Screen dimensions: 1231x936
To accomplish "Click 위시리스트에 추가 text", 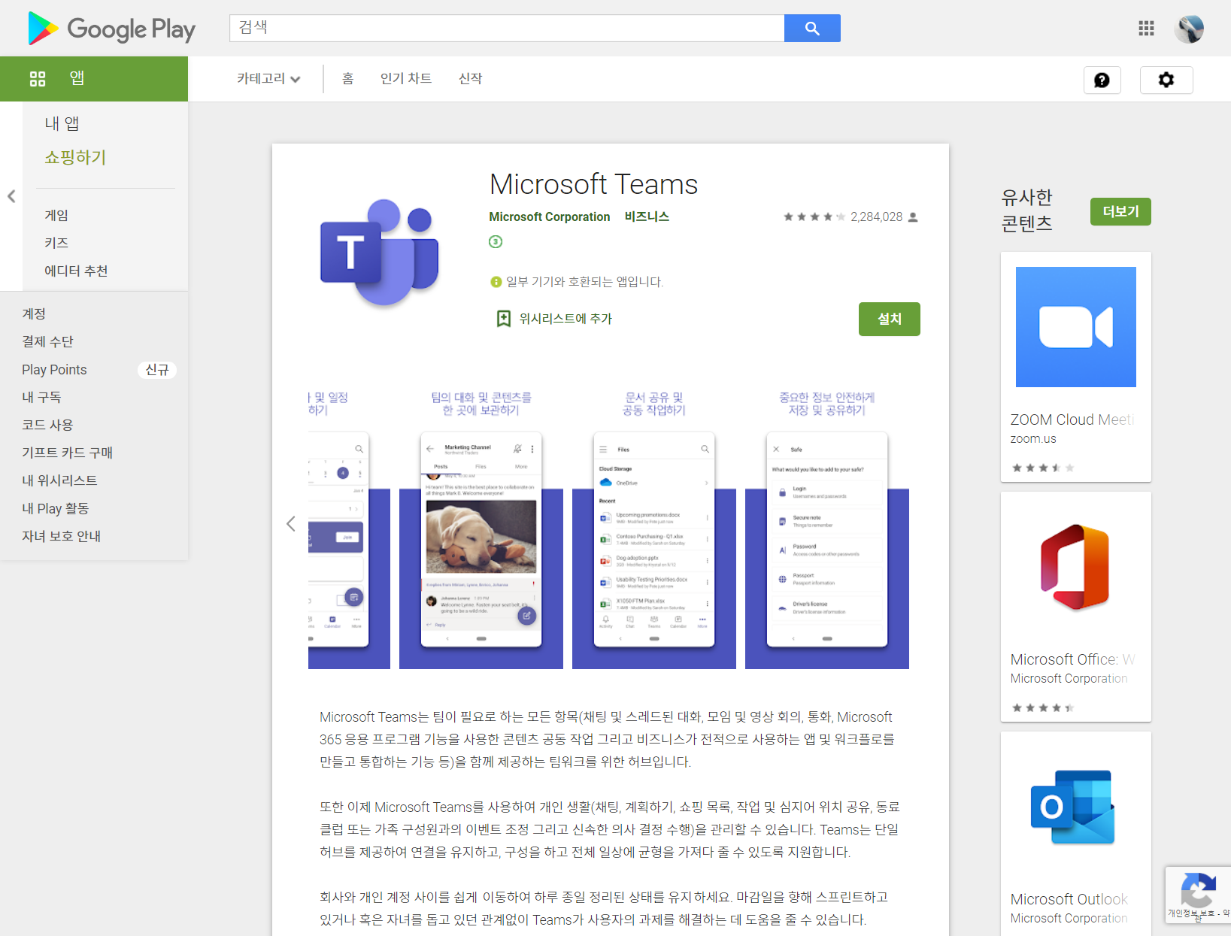I will (x=565, y=319).
